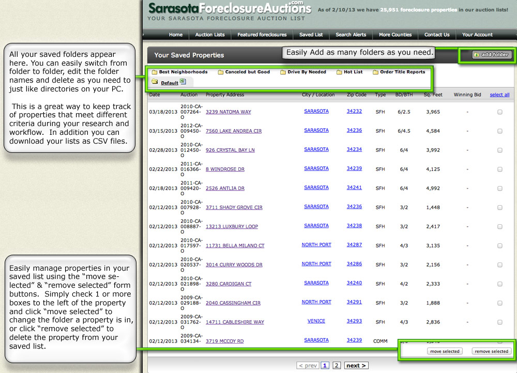
Task: Tick the 2526 Antlia Dr checkbox
Action: click(500, 189)
